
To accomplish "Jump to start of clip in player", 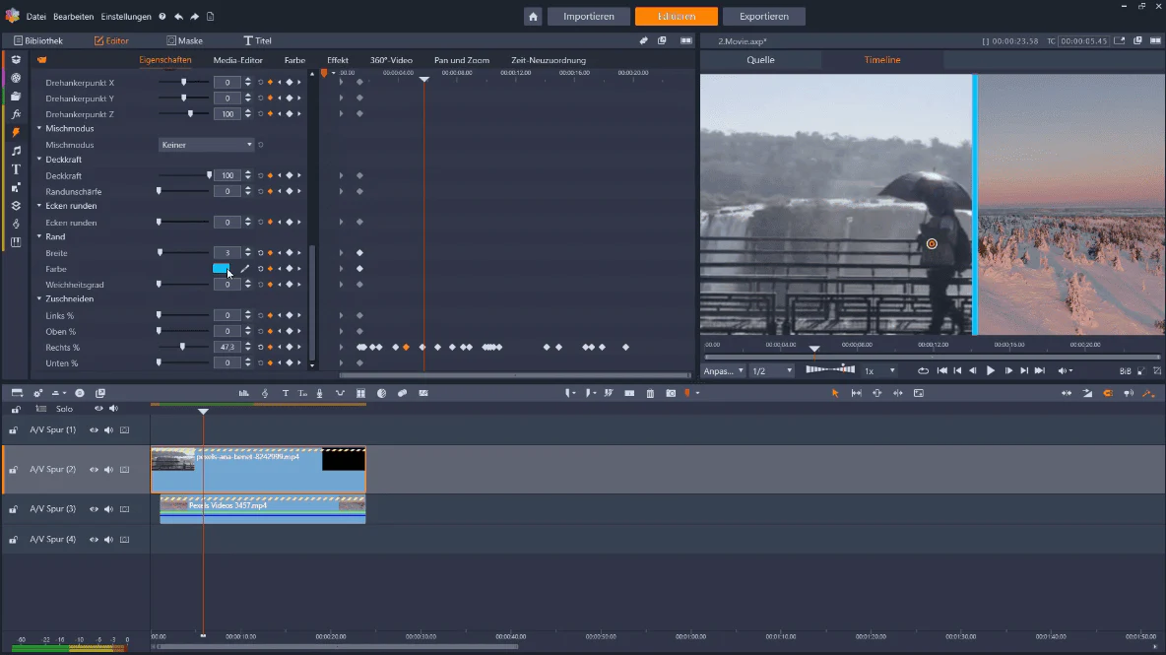I will coord(941,371).
